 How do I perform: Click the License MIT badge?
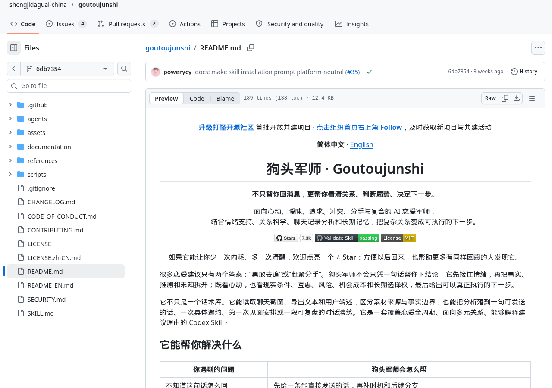pos(398,238)
